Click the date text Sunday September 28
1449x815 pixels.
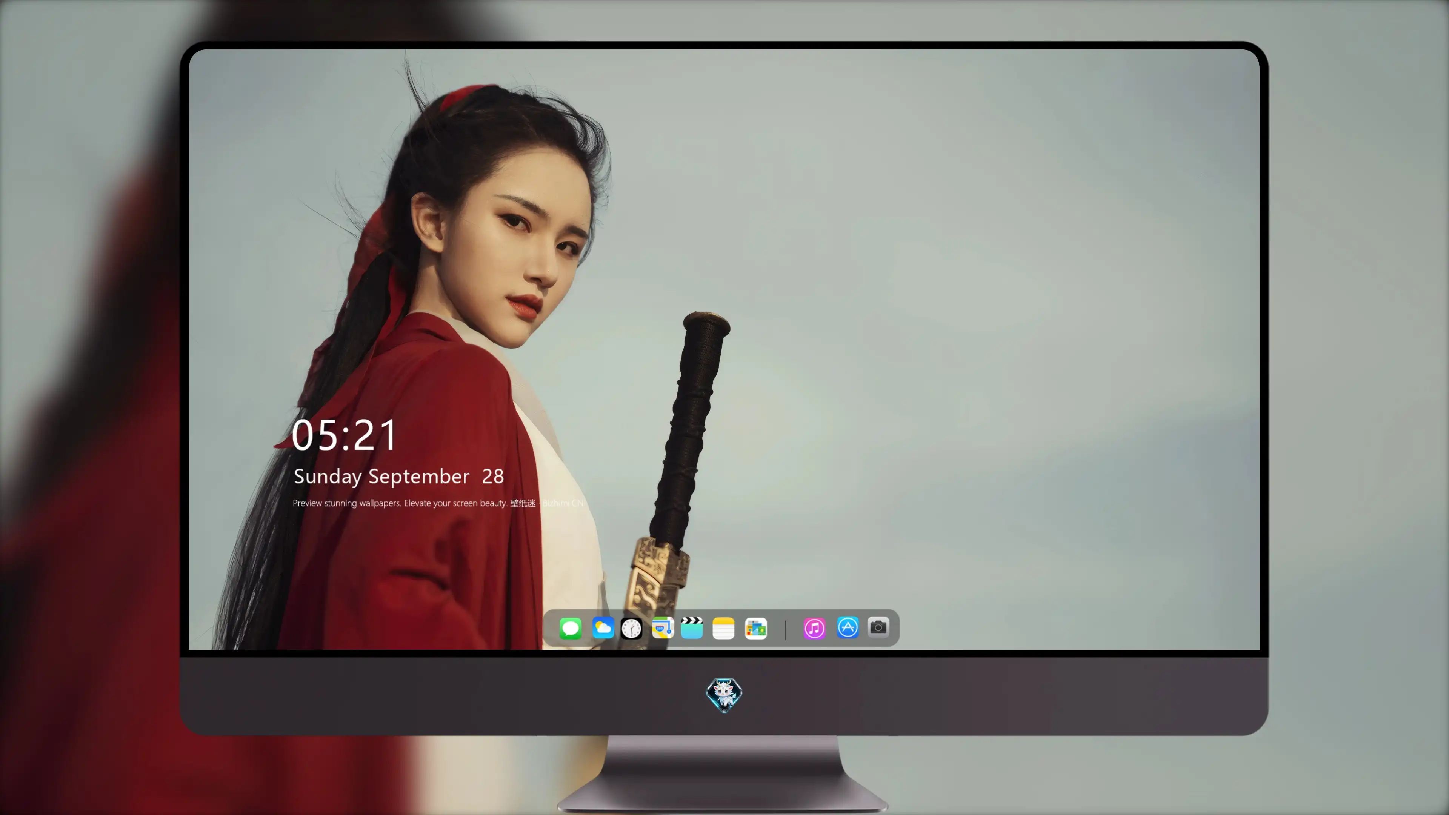[399, 477]
